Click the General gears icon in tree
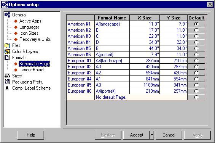This screenshot has width=215, height=143. [7, 15]
